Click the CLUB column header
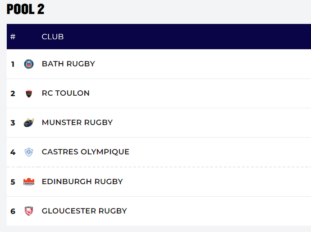Screen dimensions: 311x232 (53, 37)
